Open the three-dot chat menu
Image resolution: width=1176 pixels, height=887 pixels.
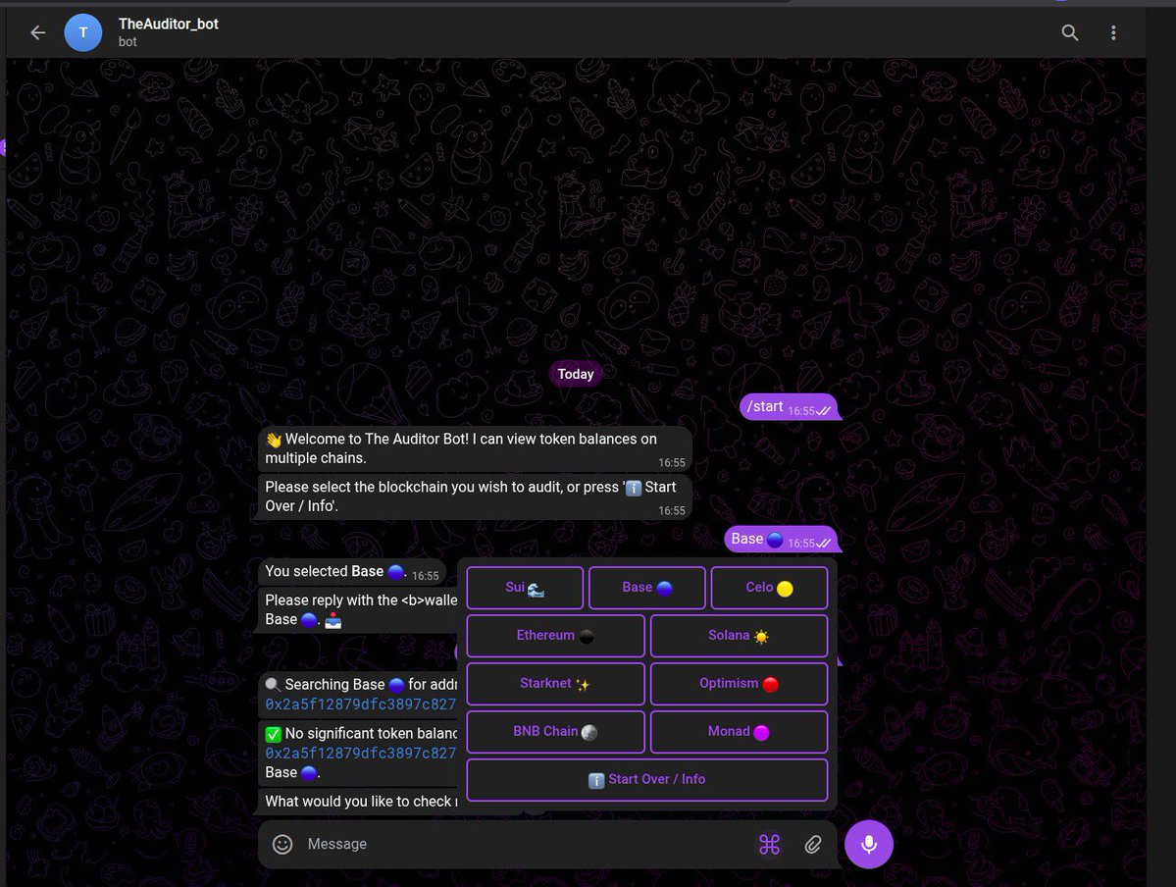coord(1113,32)
